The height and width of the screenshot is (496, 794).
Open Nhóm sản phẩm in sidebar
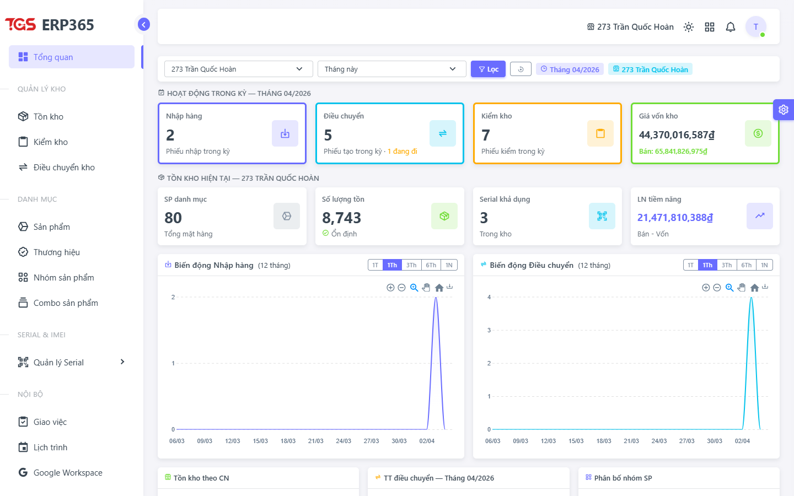click(x=72, y=277)
